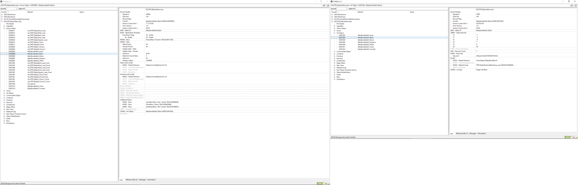
Task: Collapse Art Object group in right window tree
Action: pyautogui.click(x=334, y=33)
